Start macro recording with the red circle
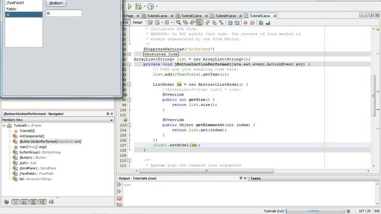Screen dimensions: 381x214 tap(246, 23)
